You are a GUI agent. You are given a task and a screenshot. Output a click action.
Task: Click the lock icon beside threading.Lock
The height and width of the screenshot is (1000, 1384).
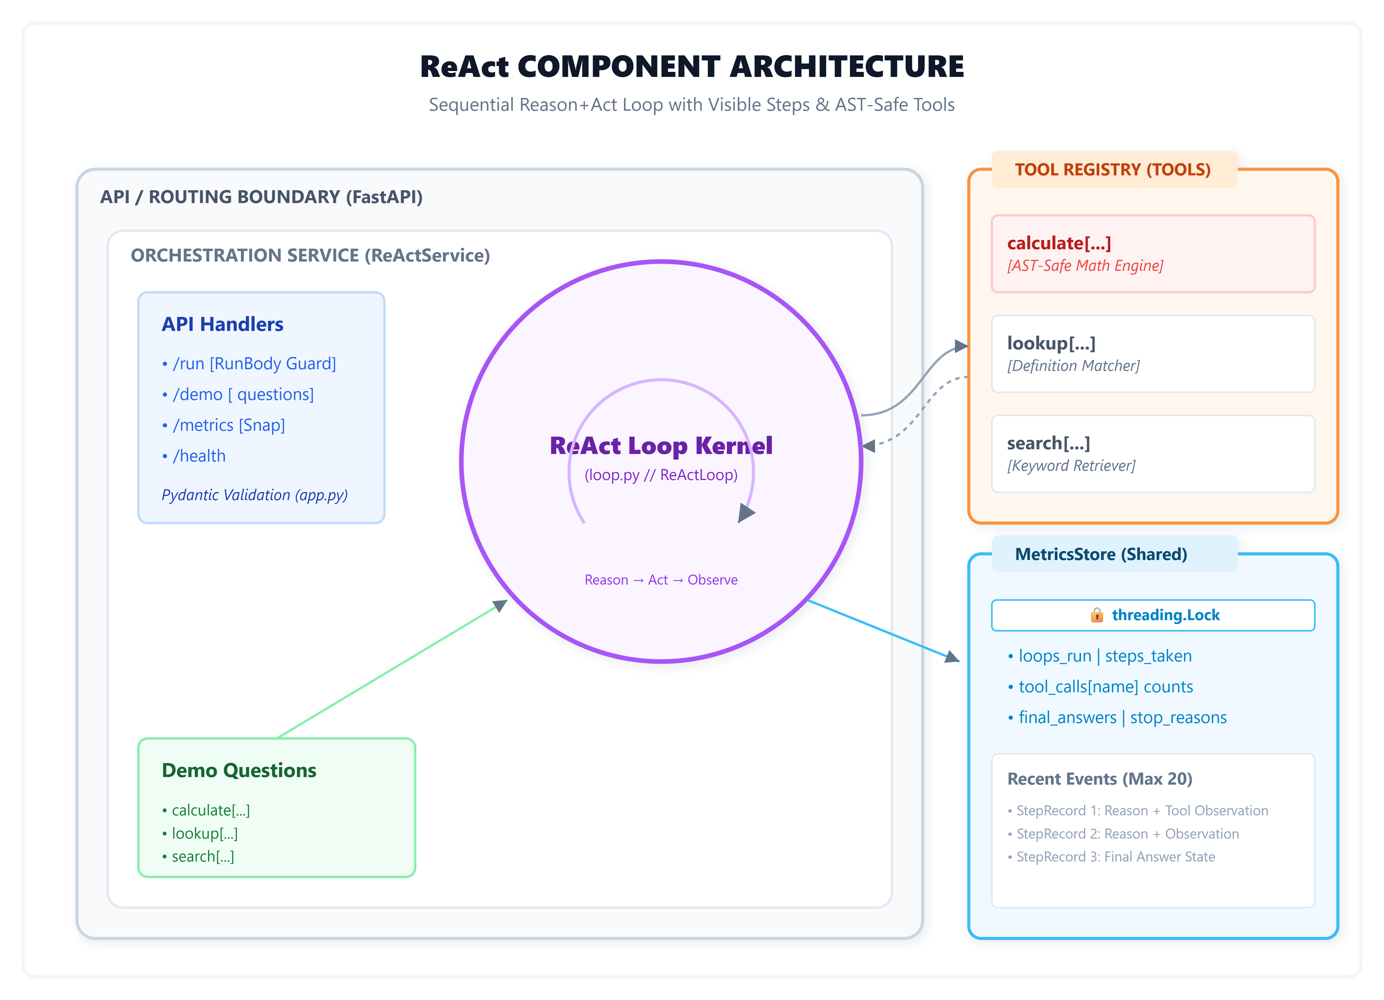(1097, 615)
